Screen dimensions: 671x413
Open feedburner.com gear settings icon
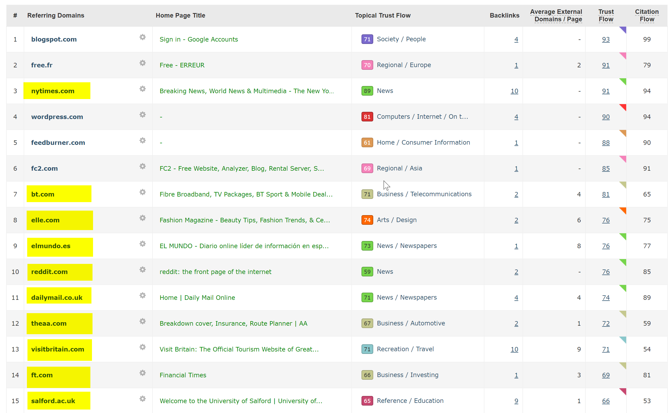tap(142, 140)
